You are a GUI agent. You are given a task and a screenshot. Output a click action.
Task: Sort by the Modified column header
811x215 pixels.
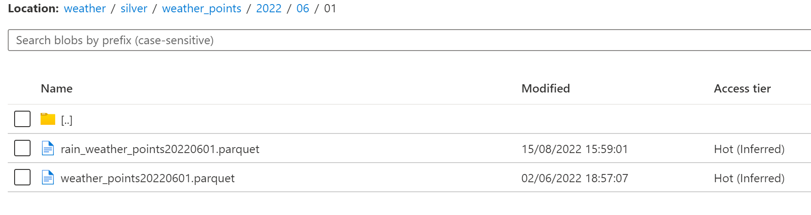(x=546, y=89)
